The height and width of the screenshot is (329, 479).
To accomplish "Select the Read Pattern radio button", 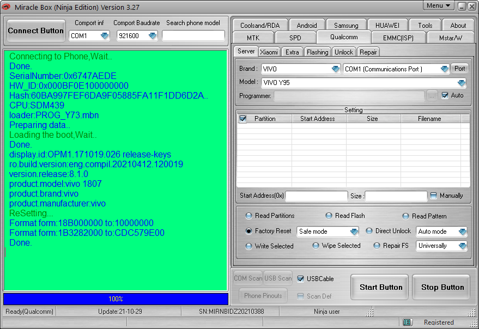I will tap(405, 216).
